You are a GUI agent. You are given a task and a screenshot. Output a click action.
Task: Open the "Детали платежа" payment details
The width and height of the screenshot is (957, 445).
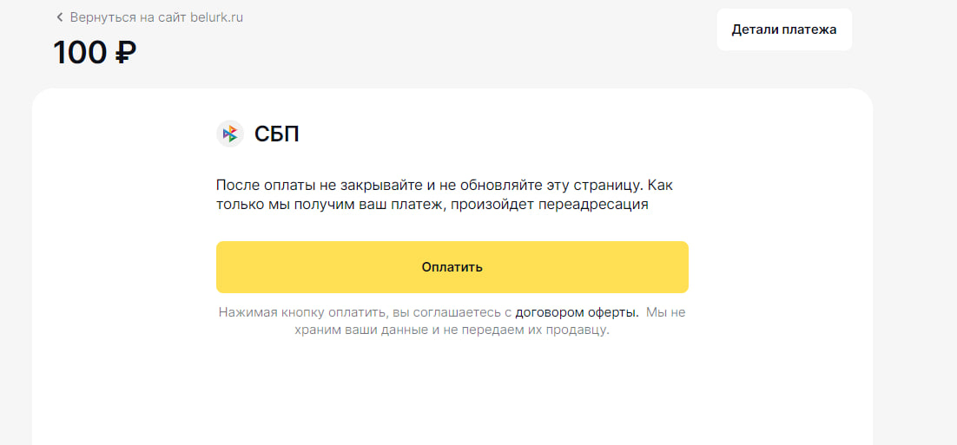click(x=783, y=29)
